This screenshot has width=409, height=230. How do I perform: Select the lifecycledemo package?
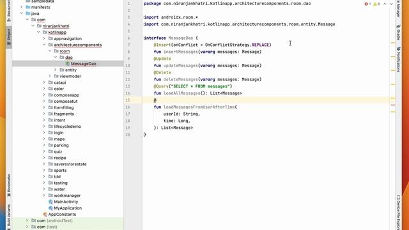tap(67, 126)
